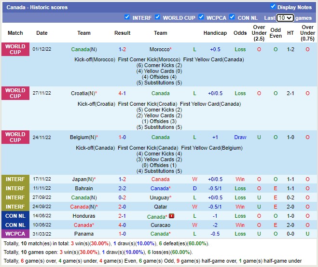Click the red card icon beside Canada
Image resolution: width=318 pixels, height=267 pixels.
coord(172,216)
